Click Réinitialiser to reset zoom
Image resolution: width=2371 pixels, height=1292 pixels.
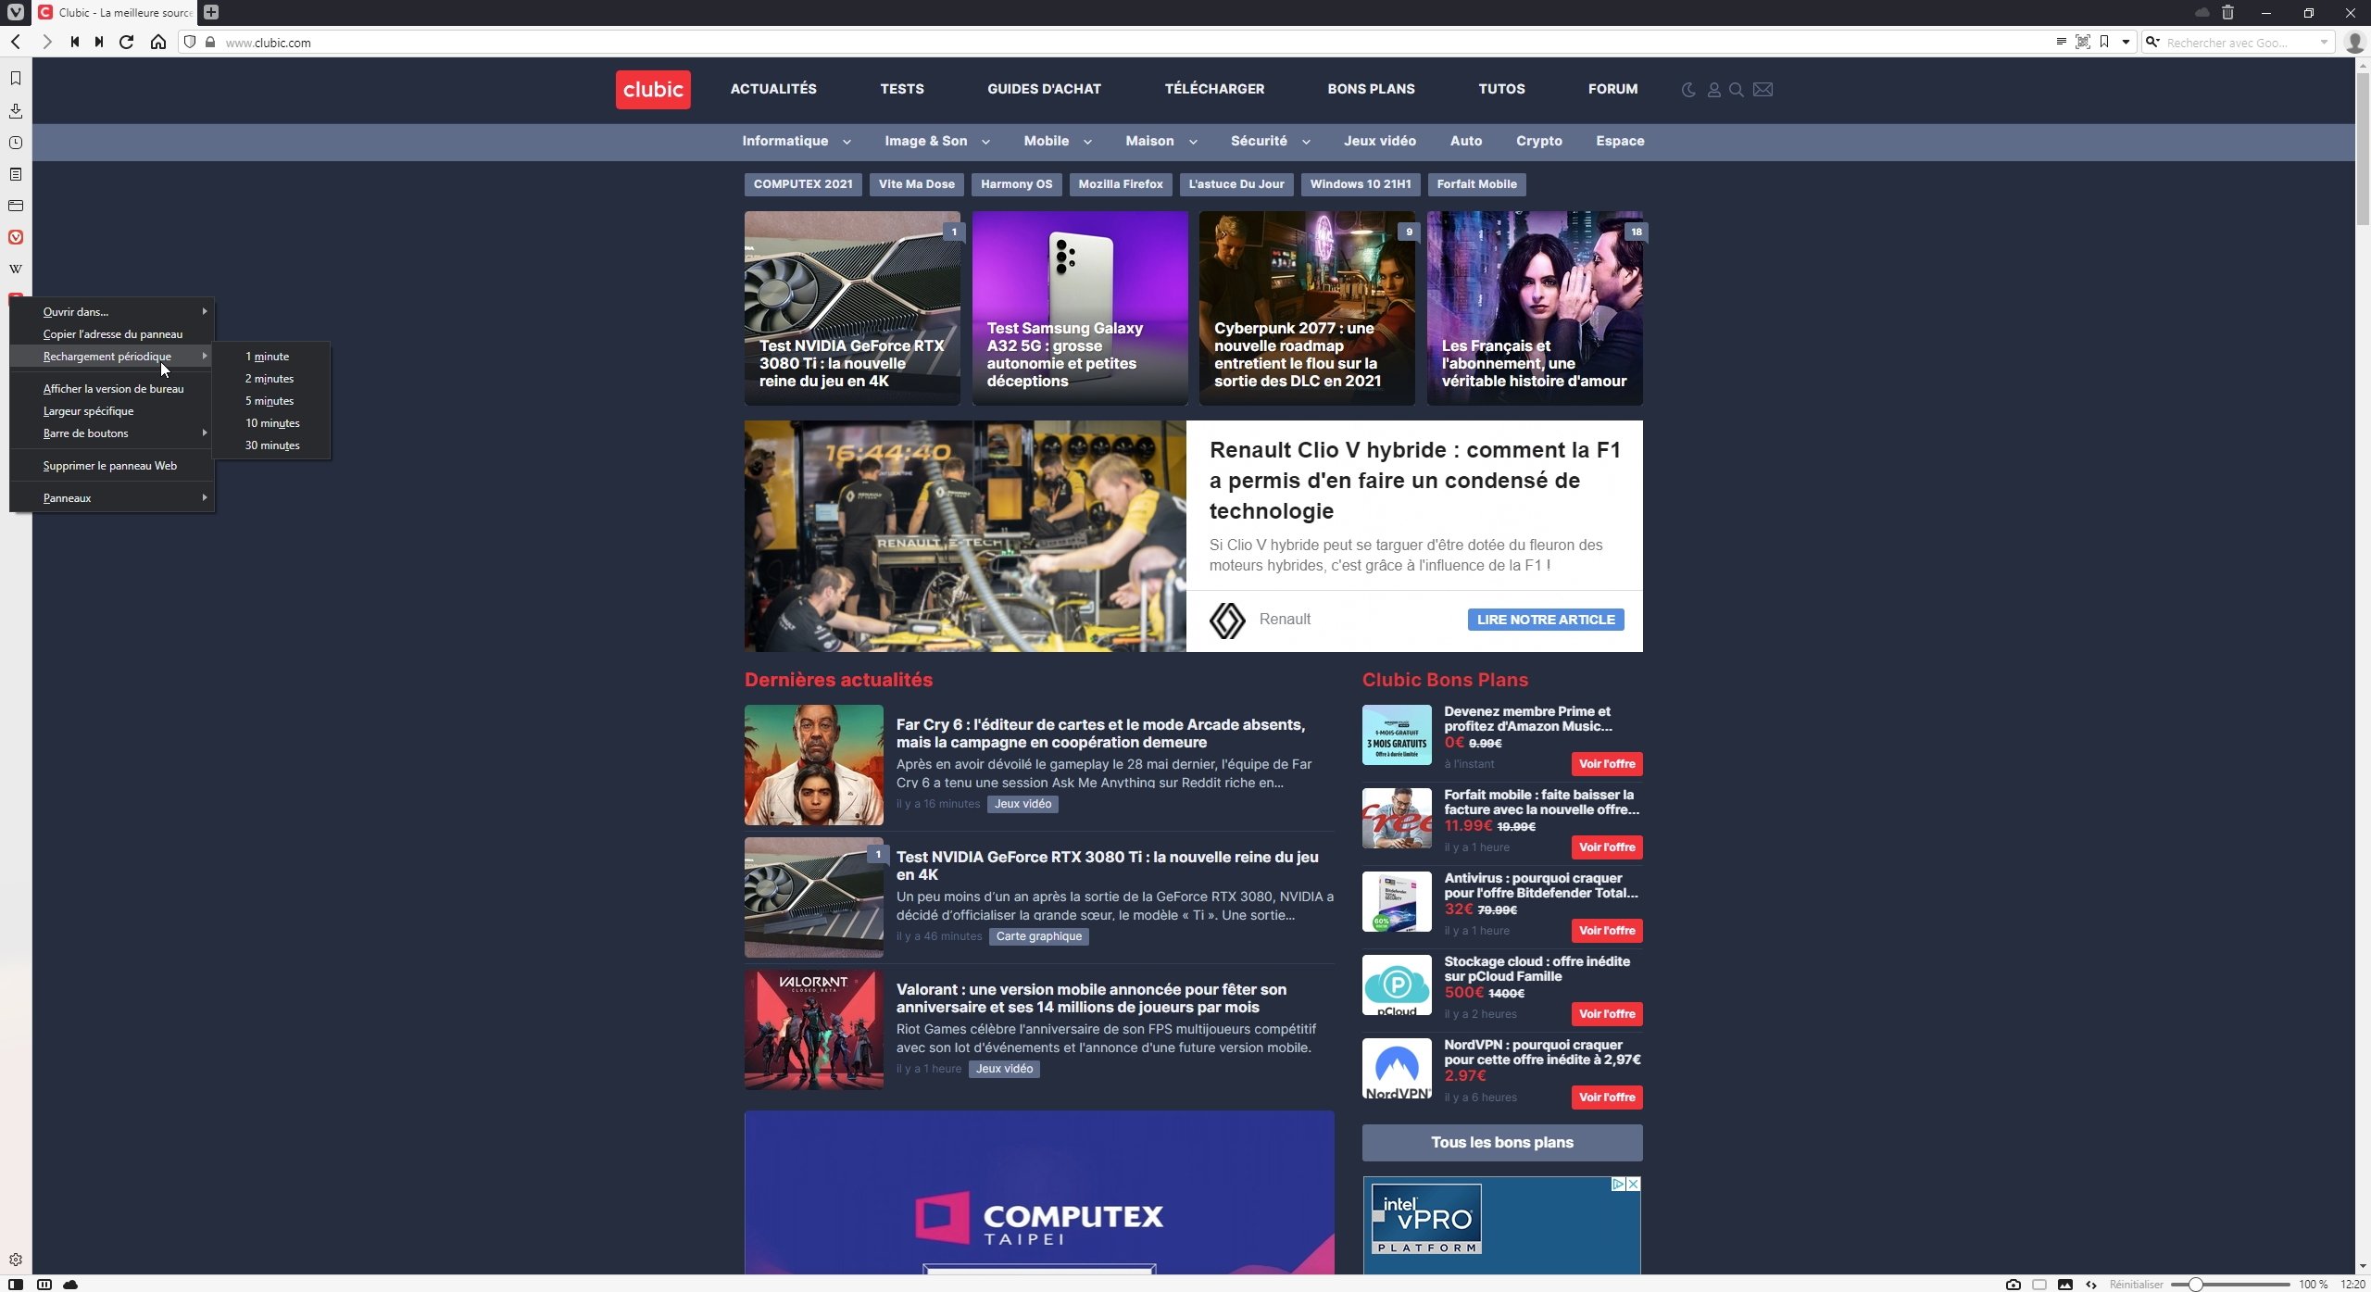pyautogui.click(x=2136, y=1285)
